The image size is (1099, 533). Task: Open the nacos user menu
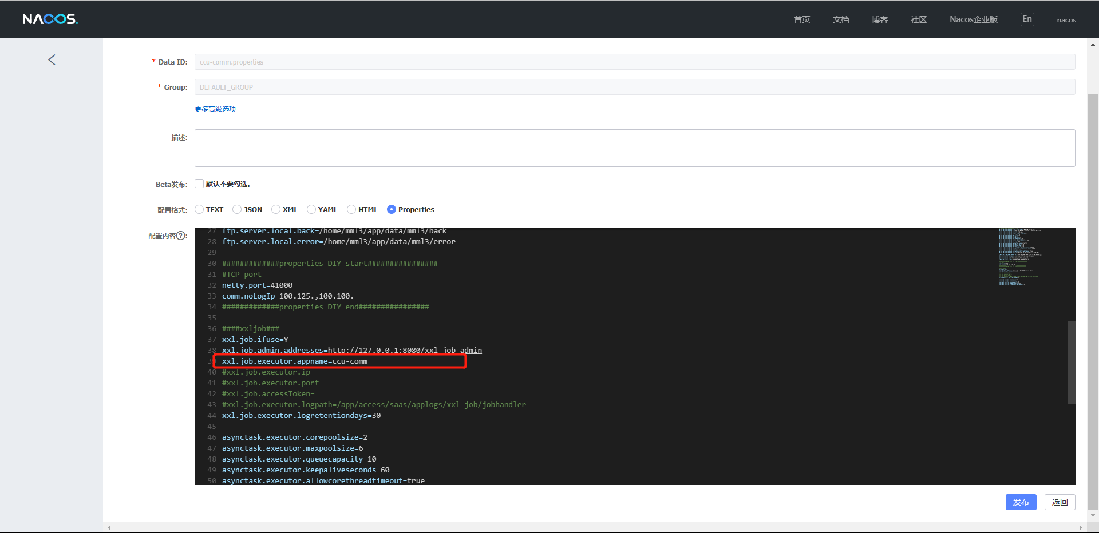[1066, 20]
